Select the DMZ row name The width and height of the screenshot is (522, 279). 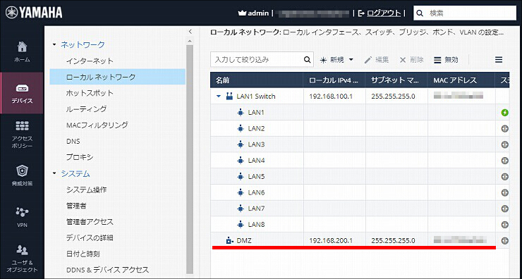pyautogui.click(x=244, y=240)
